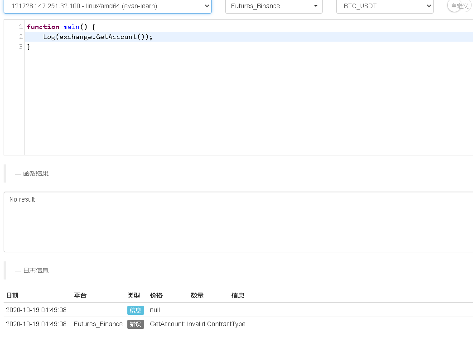
Task: Click the 信息 column header
Action: pyautogui.click(x=238, y=295)
